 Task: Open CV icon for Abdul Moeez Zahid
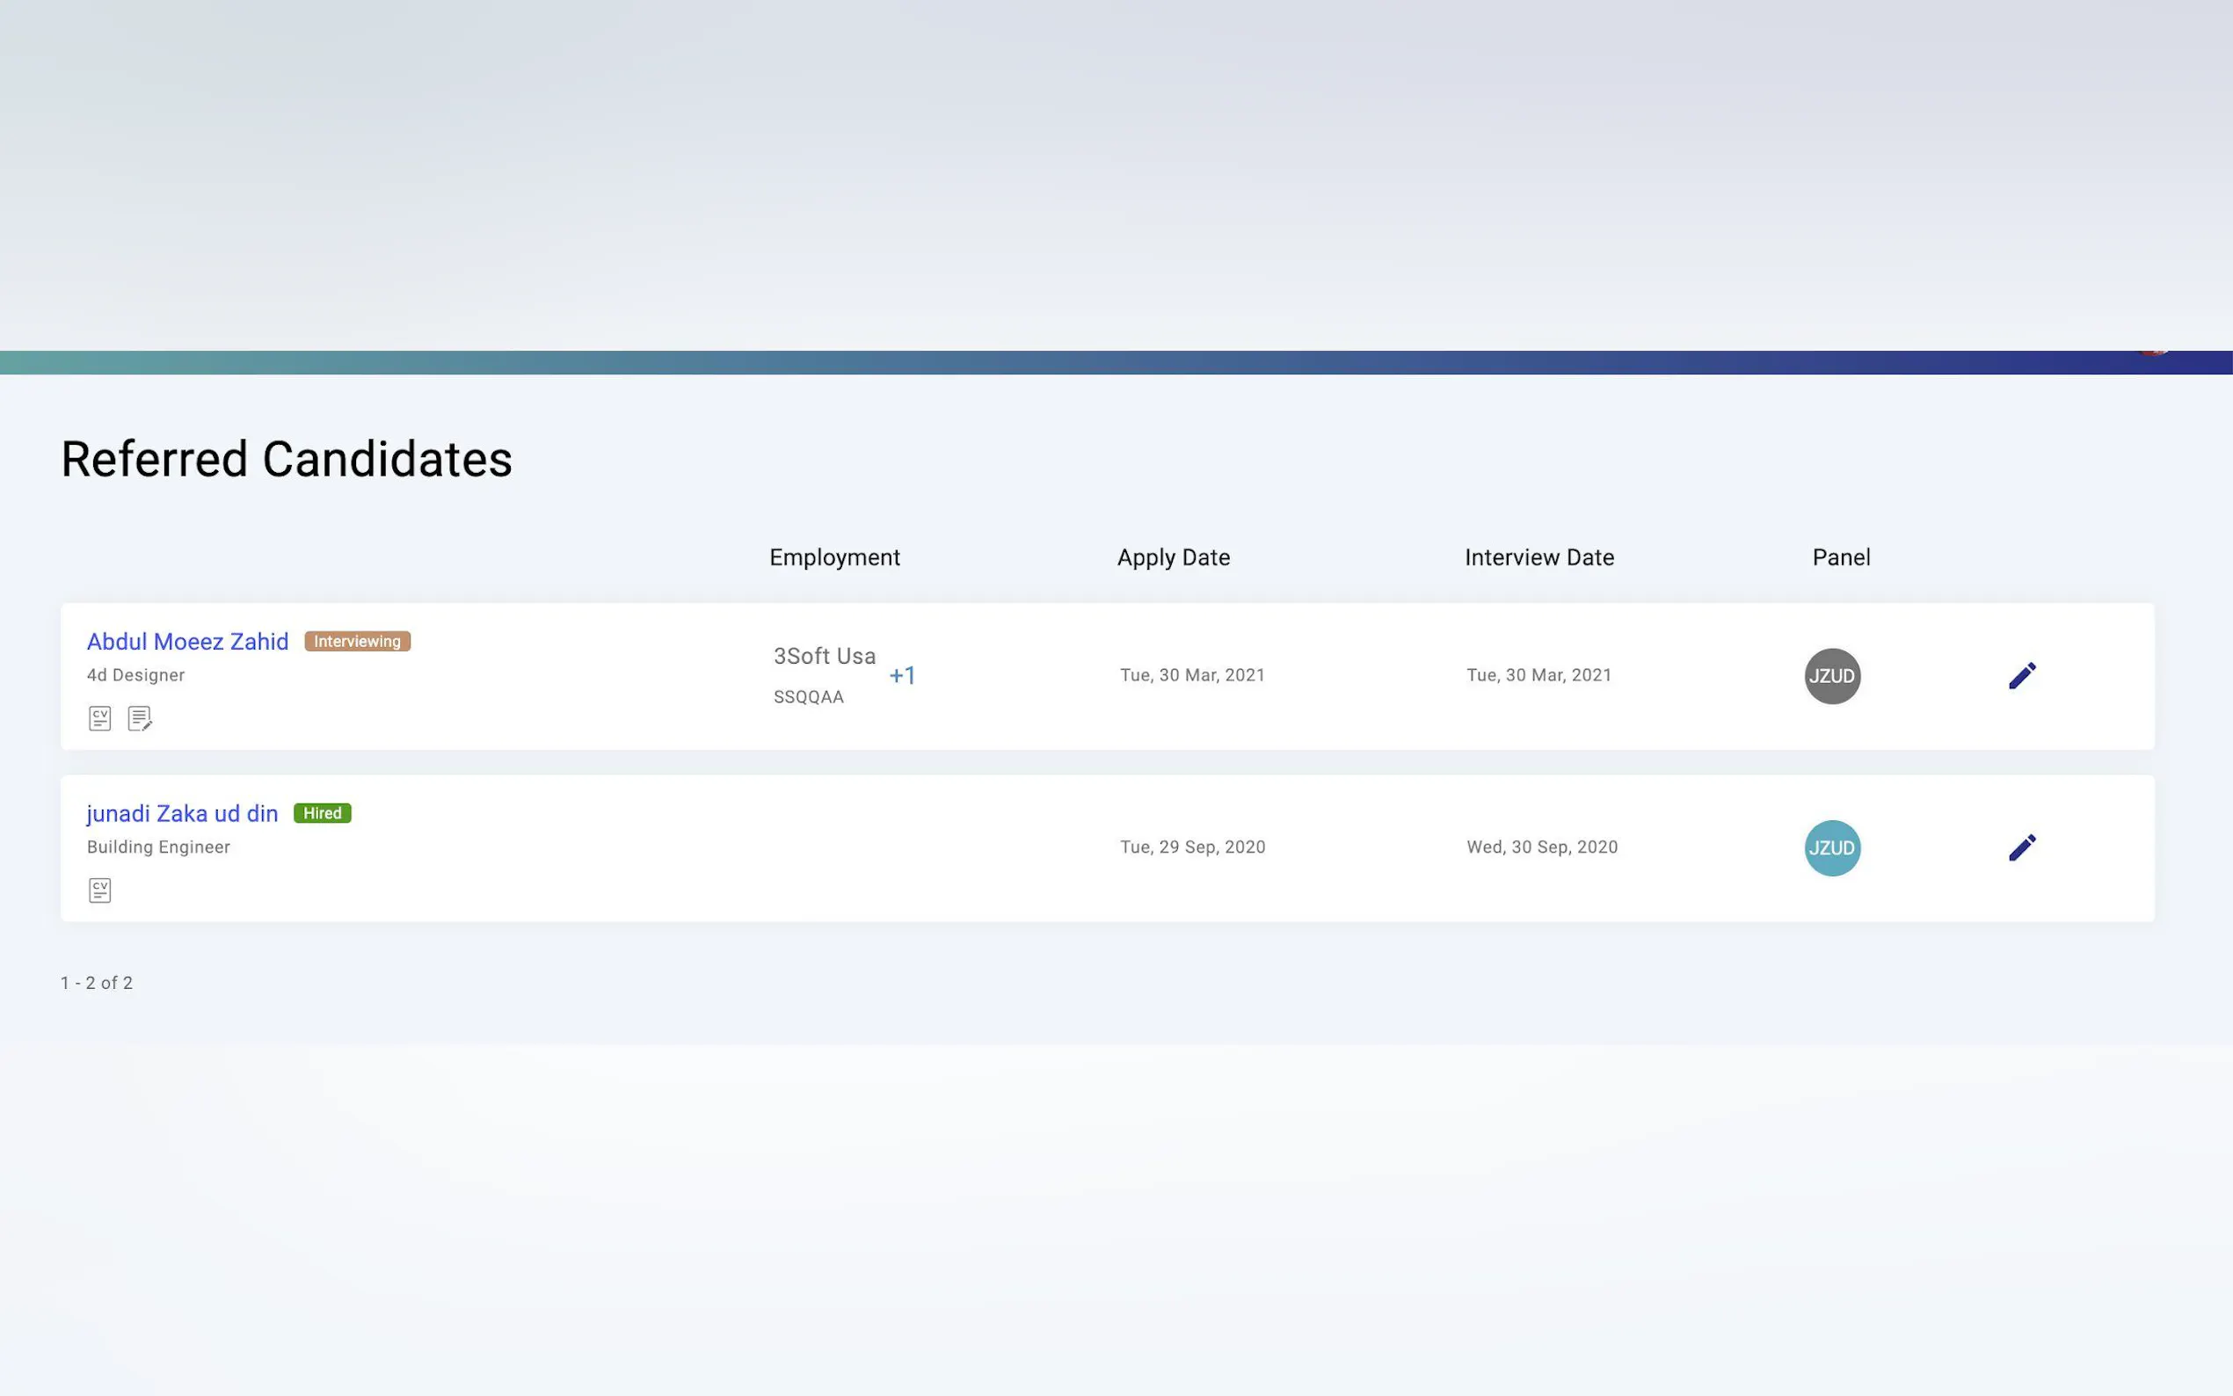tap(99, 718)
